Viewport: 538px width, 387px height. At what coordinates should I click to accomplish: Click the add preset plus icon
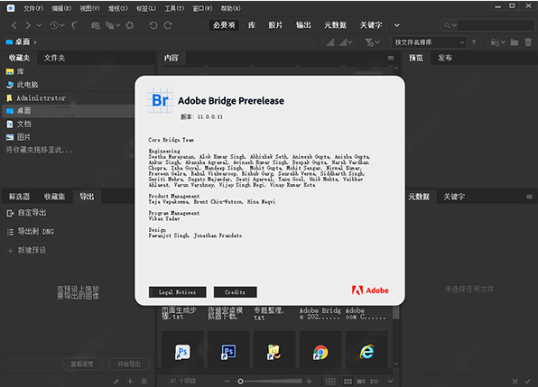coord(130,382)
